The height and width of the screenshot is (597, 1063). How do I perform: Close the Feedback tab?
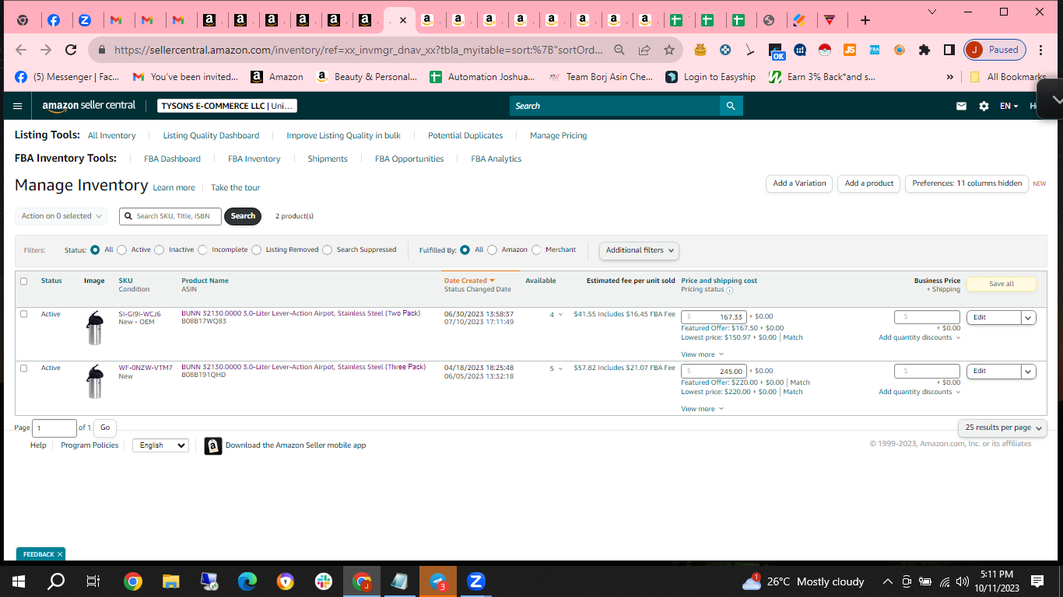(60, 554)
